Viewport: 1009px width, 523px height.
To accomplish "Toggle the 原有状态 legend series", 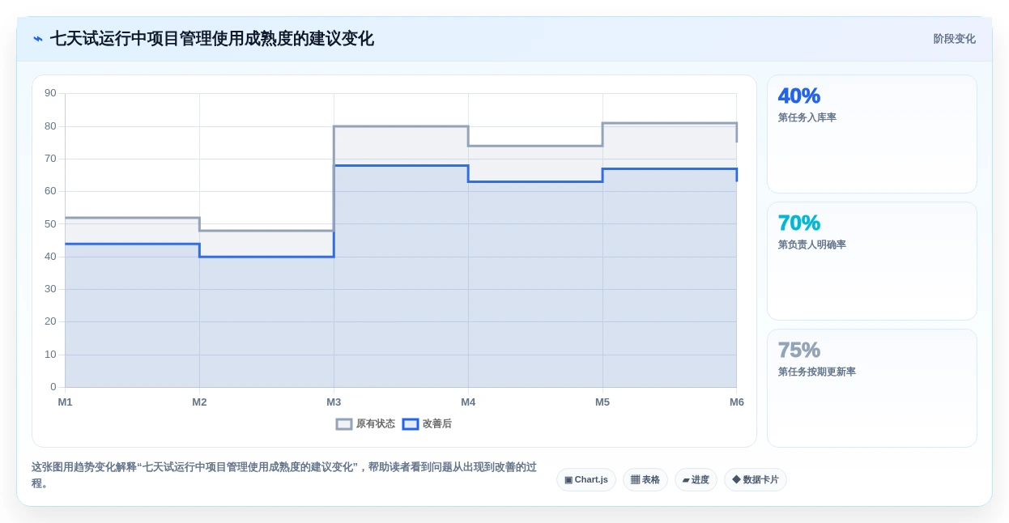I will (366, 424).
